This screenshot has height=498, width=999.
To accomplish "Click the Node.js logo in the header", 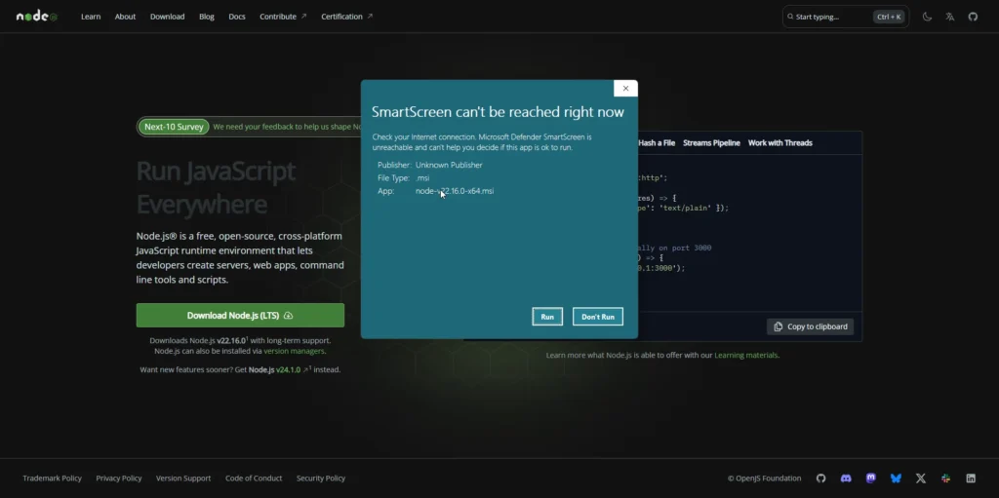I will [x=37, y=17].
